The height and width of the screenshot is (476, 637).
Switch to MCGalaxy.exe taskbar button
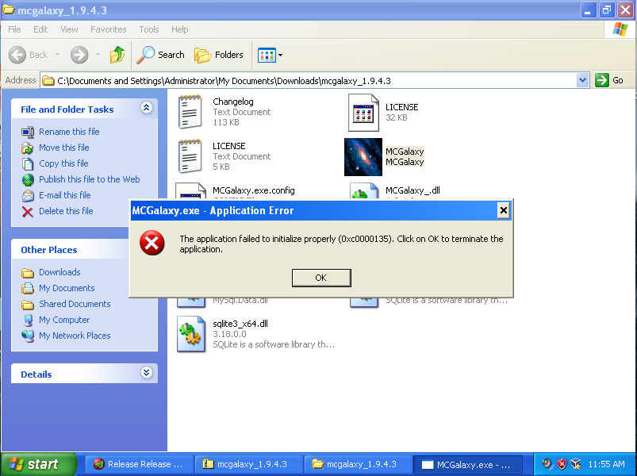click(x=467, y=464)
